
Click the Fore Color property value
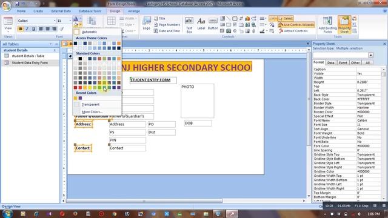pyautogui.click(x=369, y=146)
